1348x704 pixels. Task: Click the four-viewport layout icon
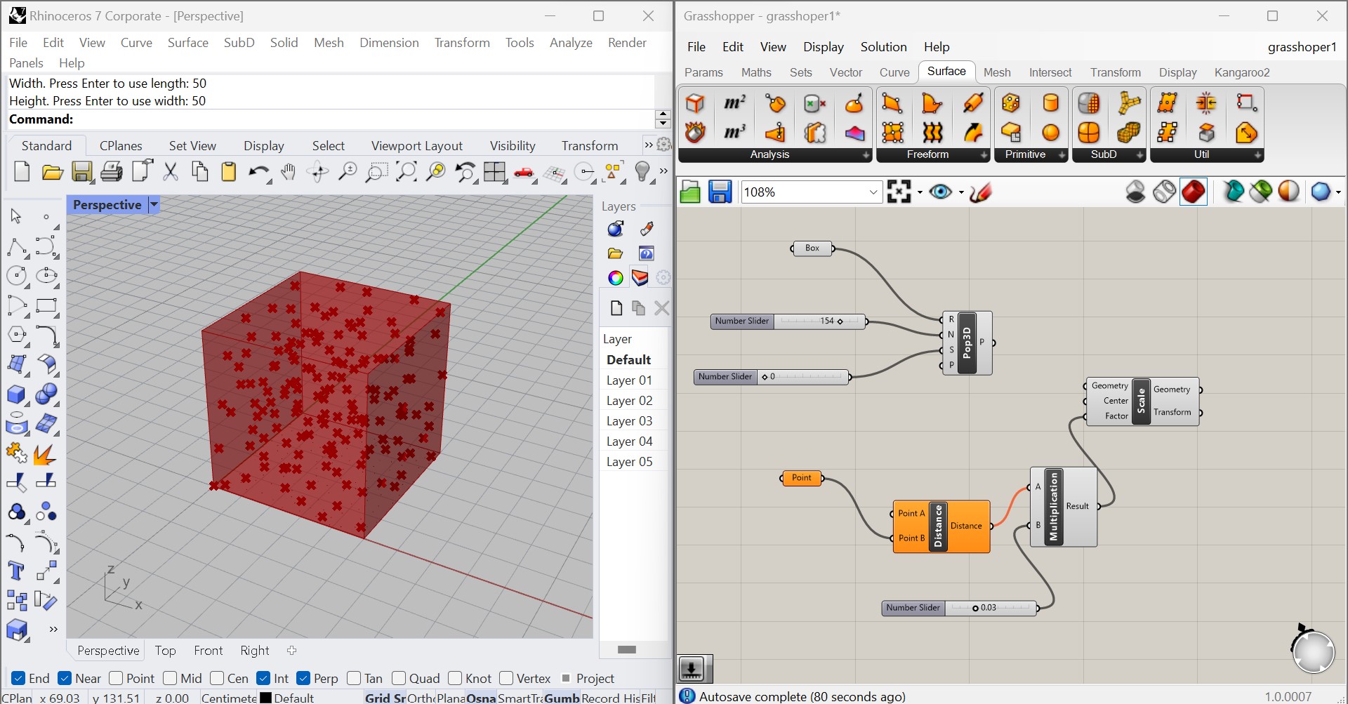click(x=495, y=172)
